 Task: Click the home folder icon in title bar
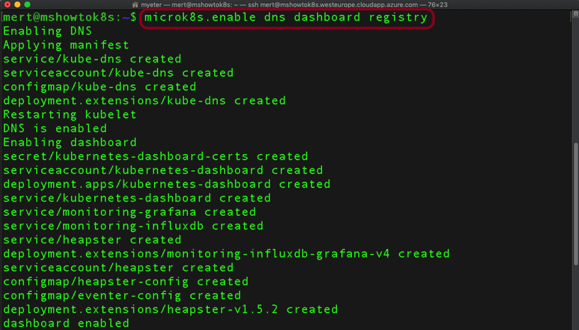pyautogui.click(x=135, y=5)
